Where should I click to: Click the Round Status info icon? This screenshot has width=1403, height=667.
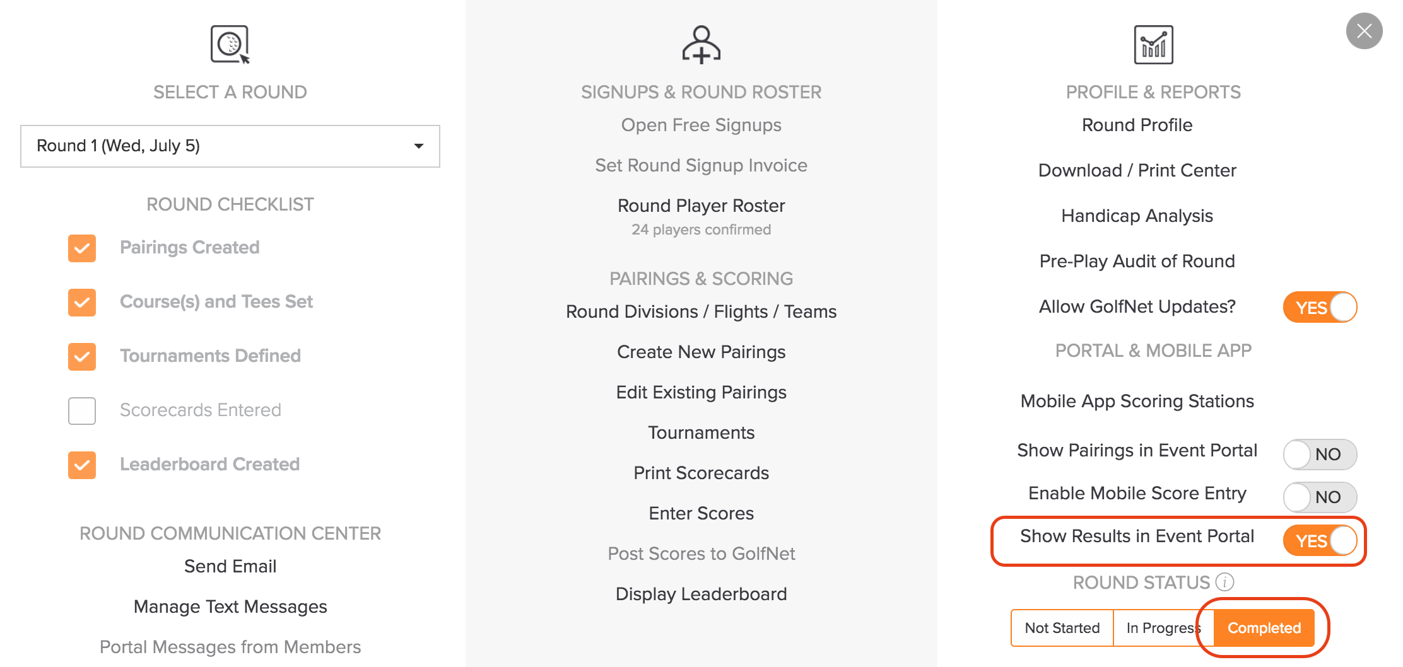[1224, 582]
